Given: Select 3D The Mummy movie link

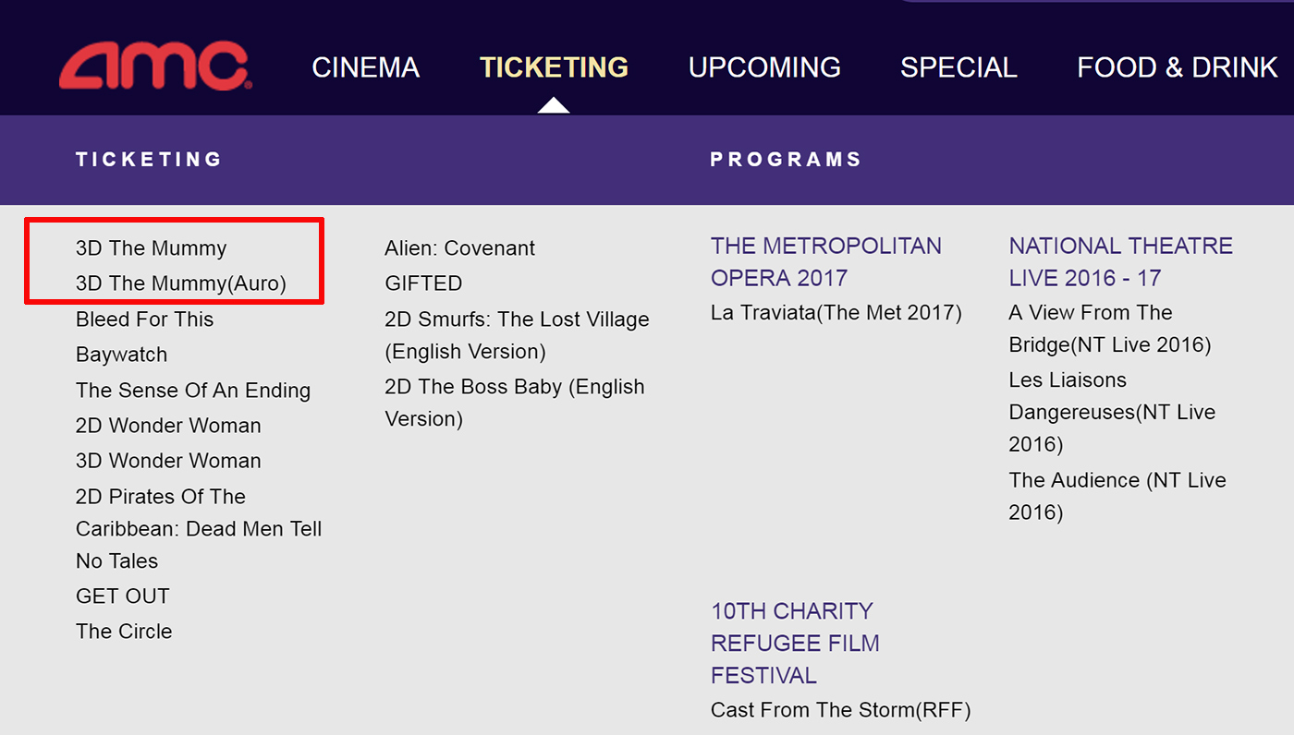Looking at the screenshot, I should coord(151,248).
